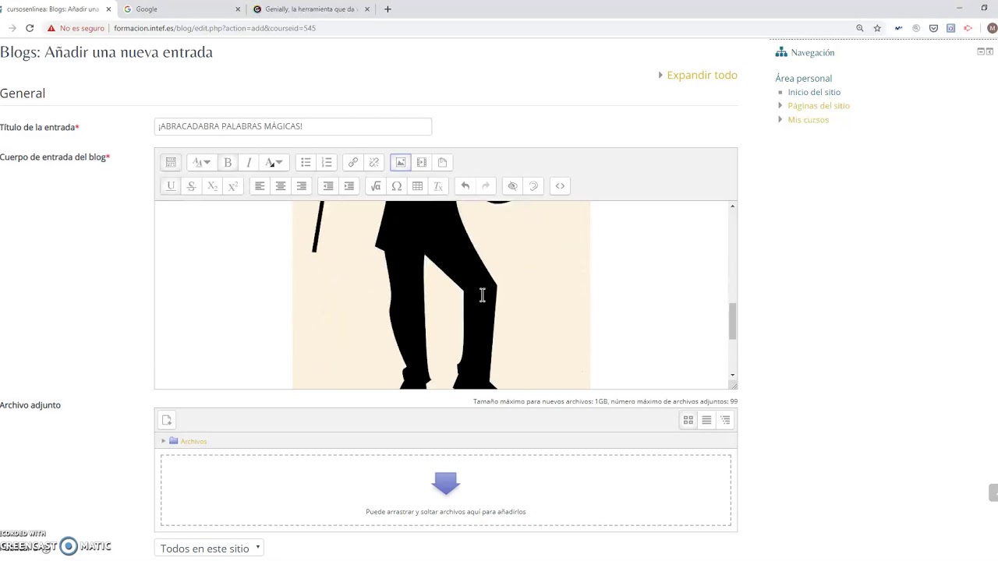Click the editor scroll down arrow
This screenshot has width=998, height=561.
[732, 376]
